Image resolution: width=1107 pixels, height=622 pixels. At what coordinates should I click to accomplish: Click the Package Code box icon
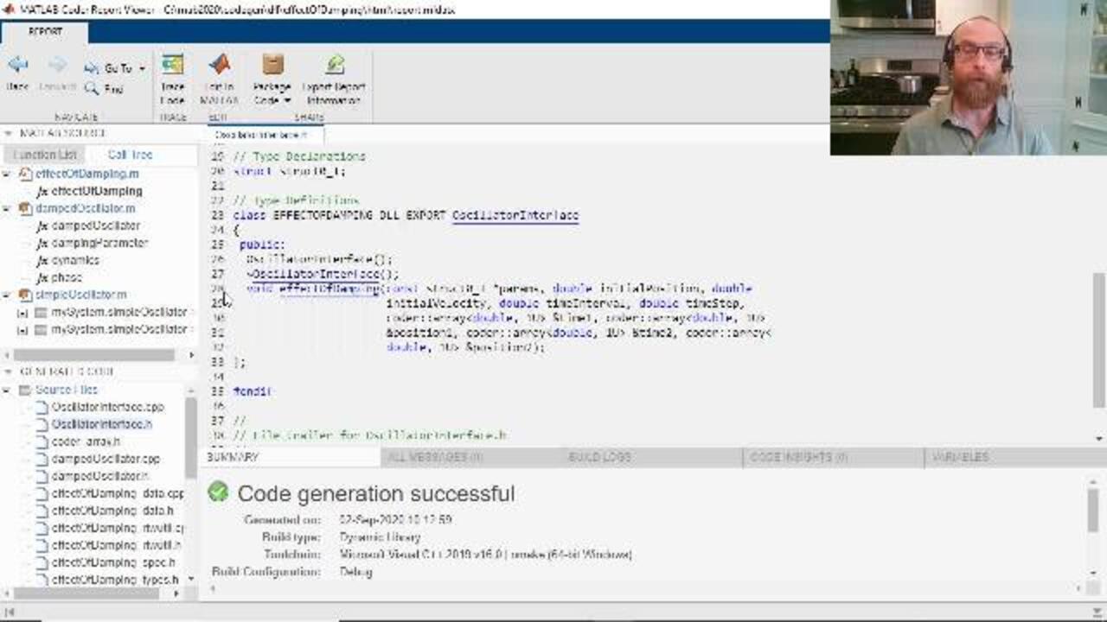272,66
